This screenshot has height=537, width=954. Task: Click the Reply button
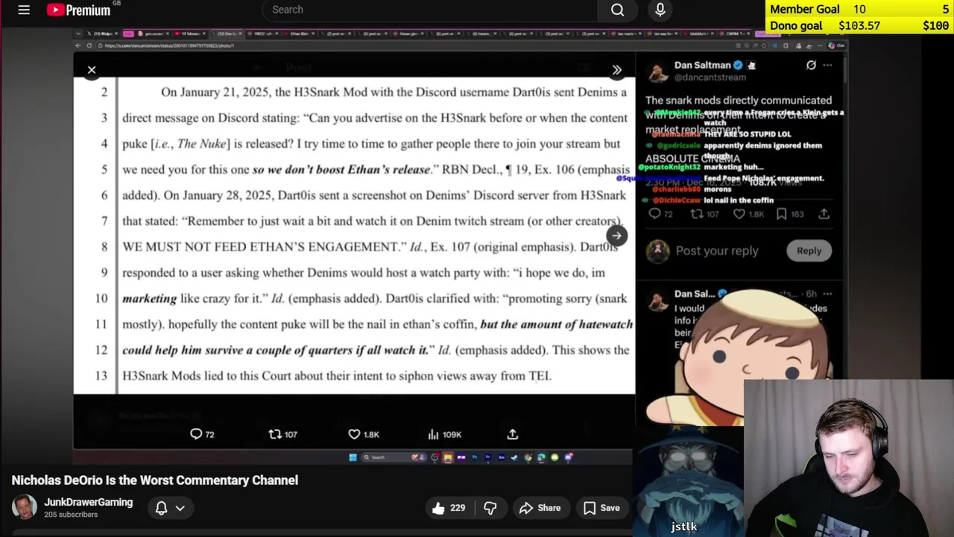tap(809, 251)
